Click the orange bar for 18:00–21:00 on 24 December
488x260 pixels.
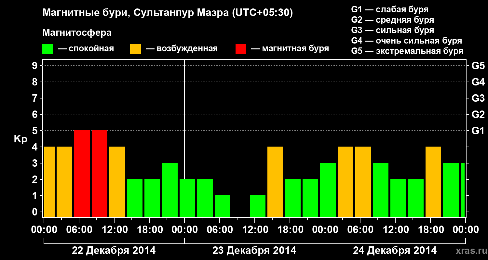point(433,182)
